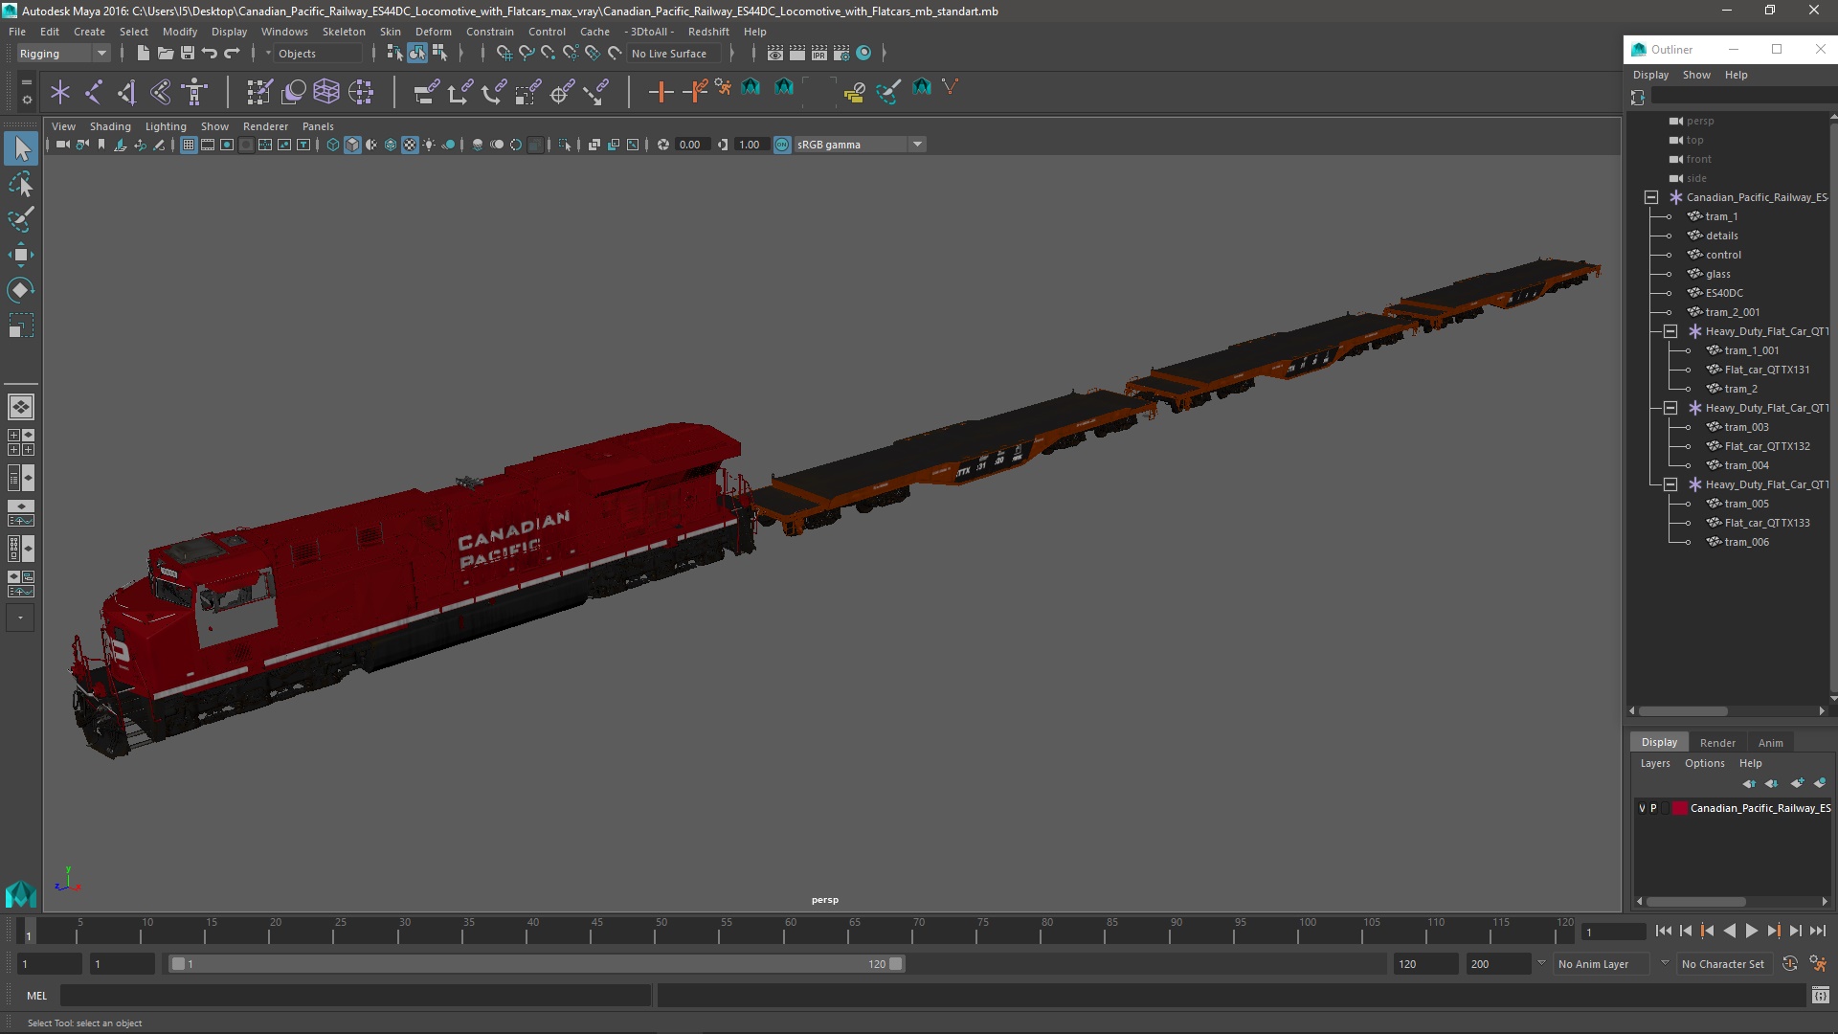Open the Constrain menu
Image resolution: width=1838 pixels, height=1034 pixels.
coord(489,32)
